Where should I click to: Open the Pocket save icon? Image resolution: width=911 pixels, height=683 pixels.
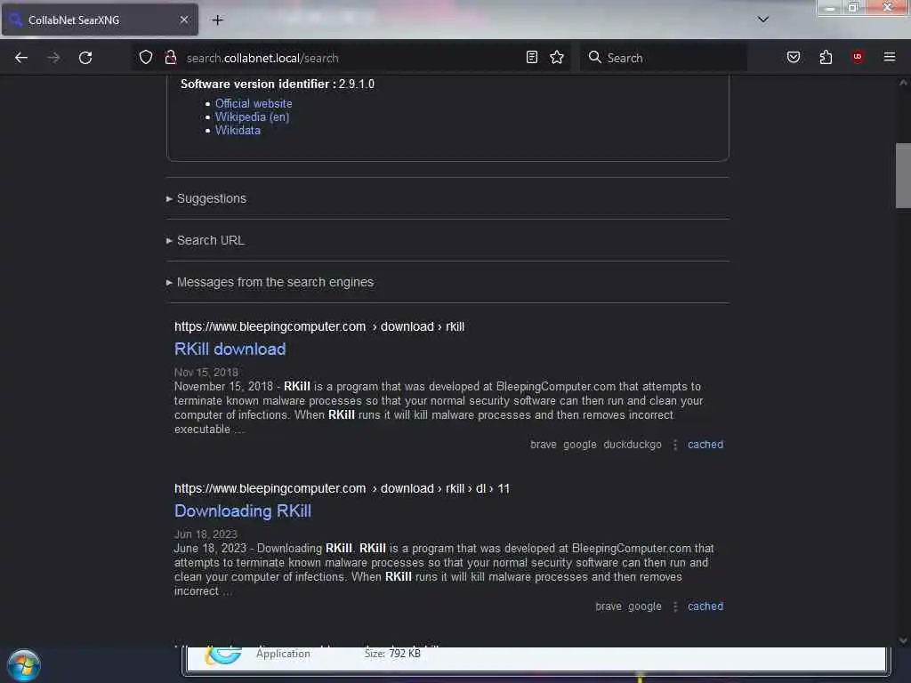click(793, 57)
